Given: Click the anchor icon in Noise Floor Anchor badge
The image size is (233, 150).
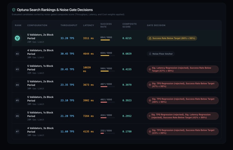Looking at the screenshot, I should 150,54.
